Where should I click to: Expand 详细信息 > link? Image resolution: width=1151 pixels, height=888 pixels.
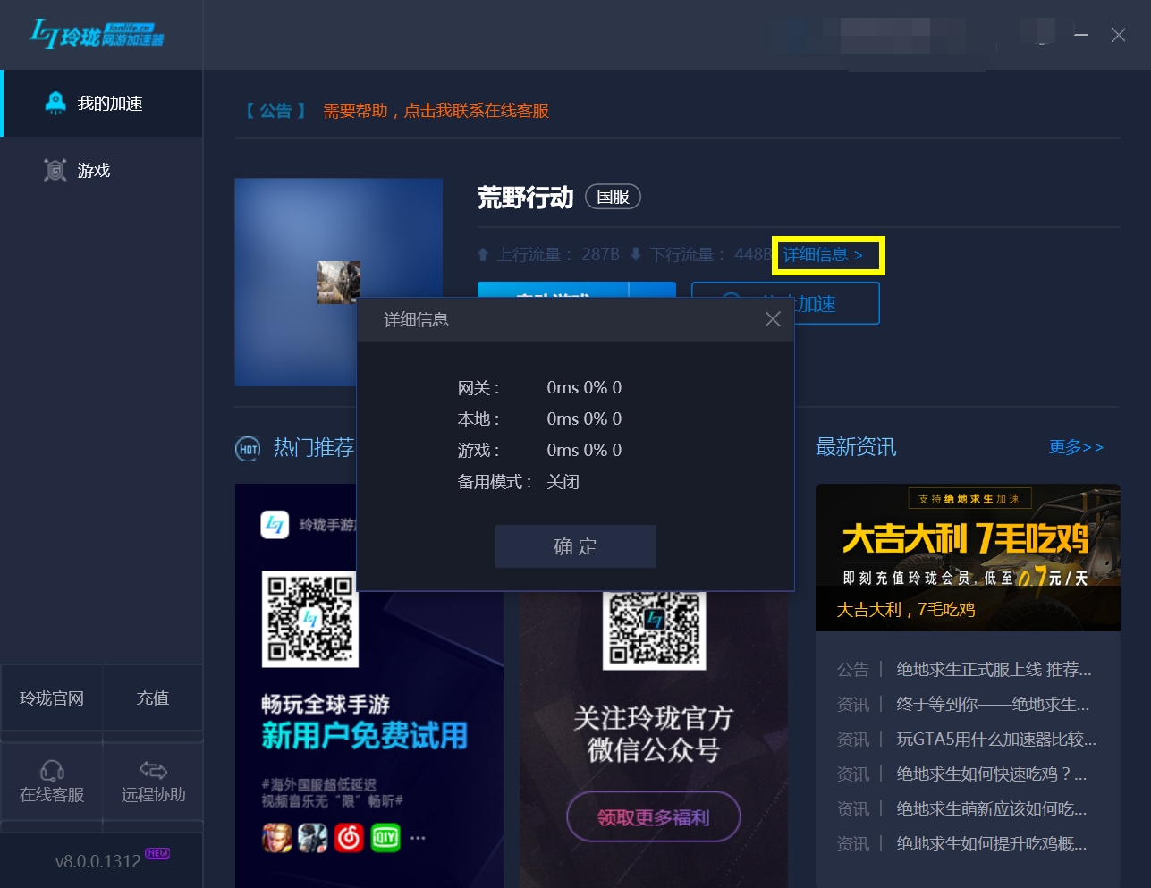pos(823,256)
